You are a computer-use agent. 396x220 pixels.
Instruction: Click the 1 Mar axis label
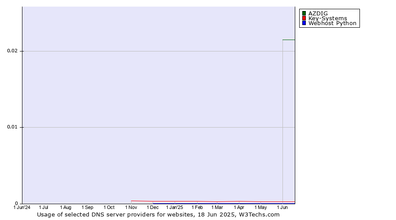coord(217,207)
